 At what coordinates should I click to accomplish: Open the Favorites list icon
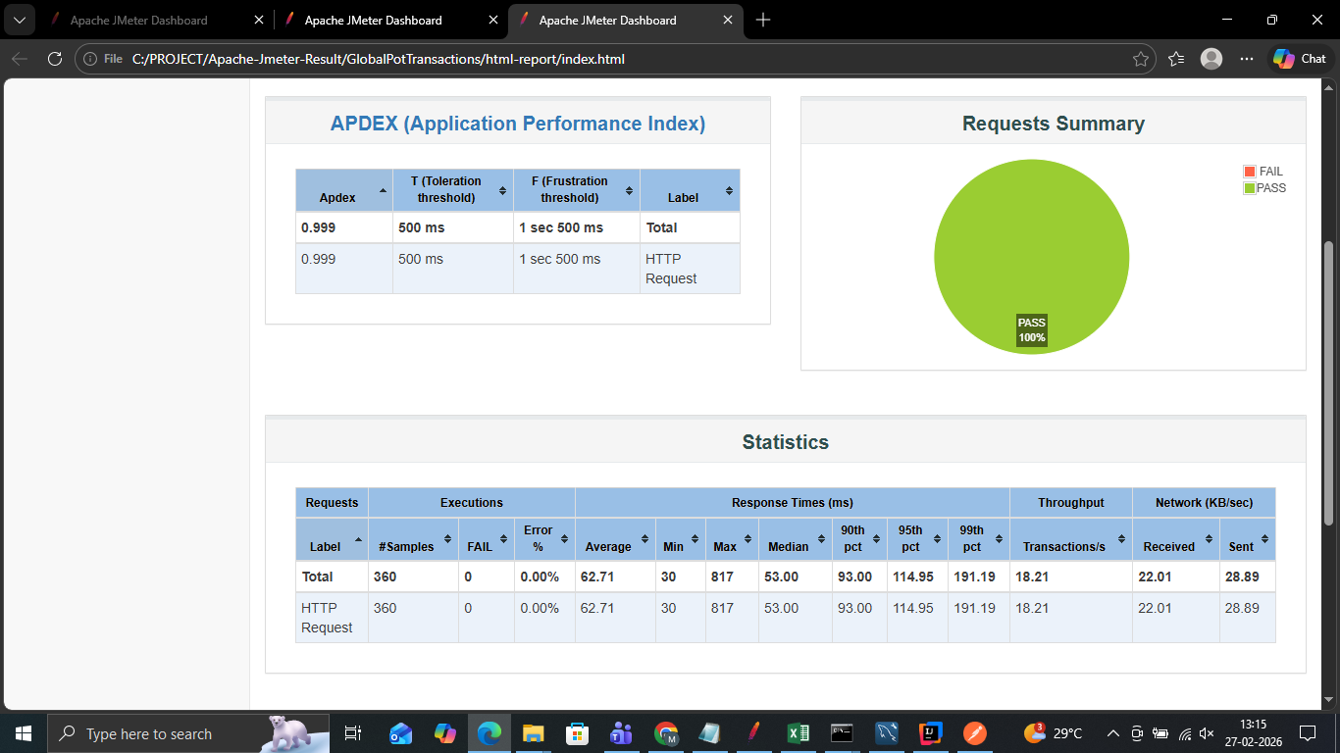1176,59
